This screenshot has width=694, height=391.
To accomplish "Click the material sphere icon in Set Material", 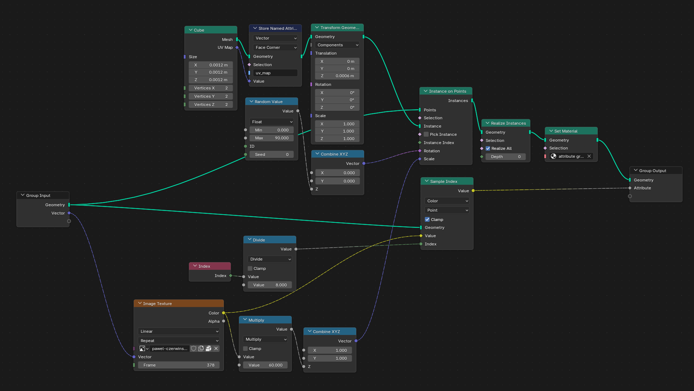I will pyautogui.click(x=554, y=156).
